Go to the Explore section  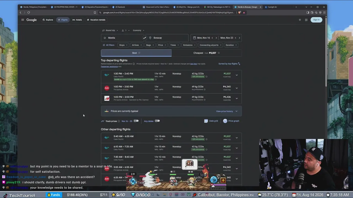(48, 20)
